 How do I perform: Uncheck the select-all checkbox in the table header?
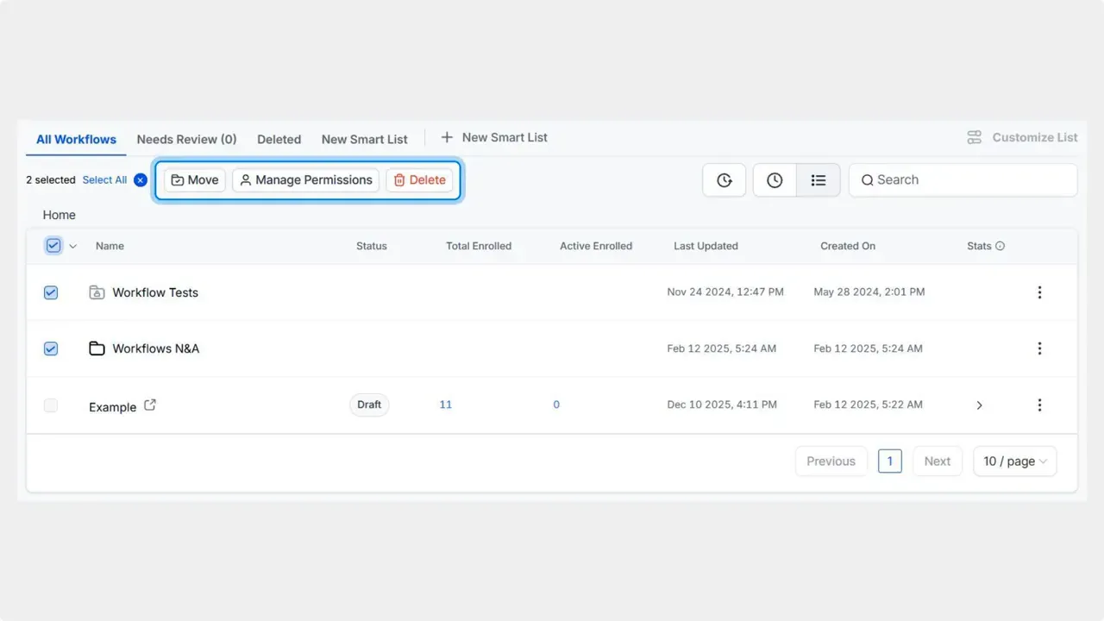[x=51, y=245]
